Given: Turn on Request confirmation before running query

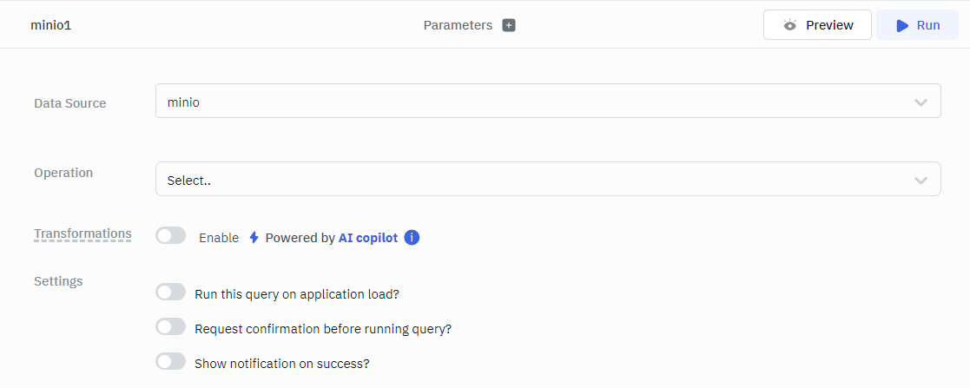Looking at the screenshot, I should click(171, 327).
